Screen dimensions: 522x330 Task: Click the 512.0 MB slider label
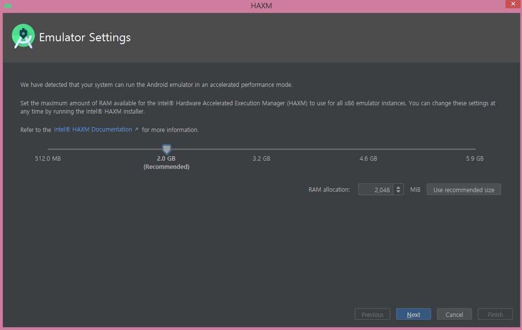(48, 159)
